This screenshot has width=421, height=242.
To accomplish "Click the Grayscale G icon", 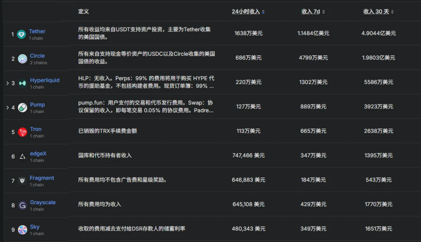I will tap(23, 205).
